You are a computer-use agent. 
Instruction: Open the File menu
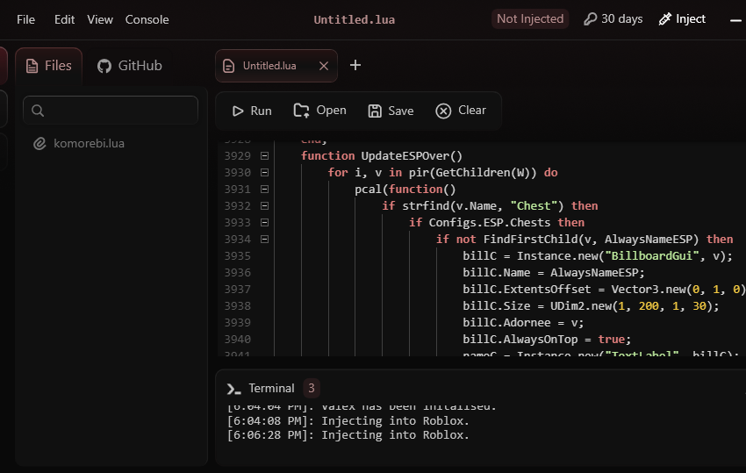coord(25,19)
